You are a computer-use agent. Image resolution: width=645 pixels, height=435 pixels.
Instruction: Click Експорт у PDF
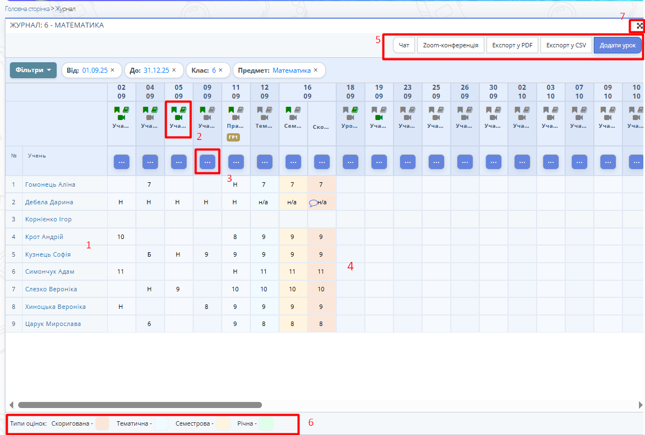(512, 45)
